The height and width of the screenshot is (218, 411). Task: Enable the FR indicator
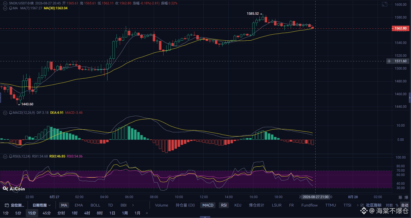click(292, 205)
